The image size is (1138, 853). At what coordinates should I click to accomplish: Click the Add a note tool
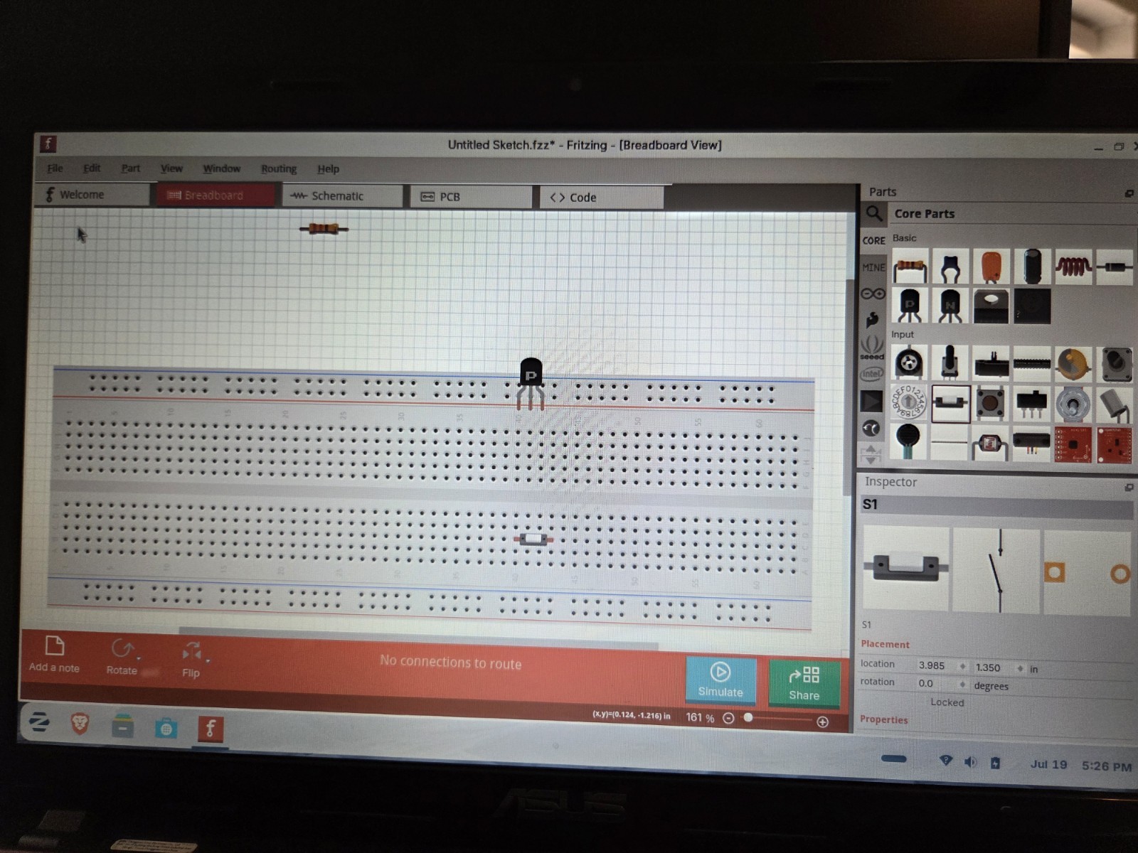coord(54,655)
